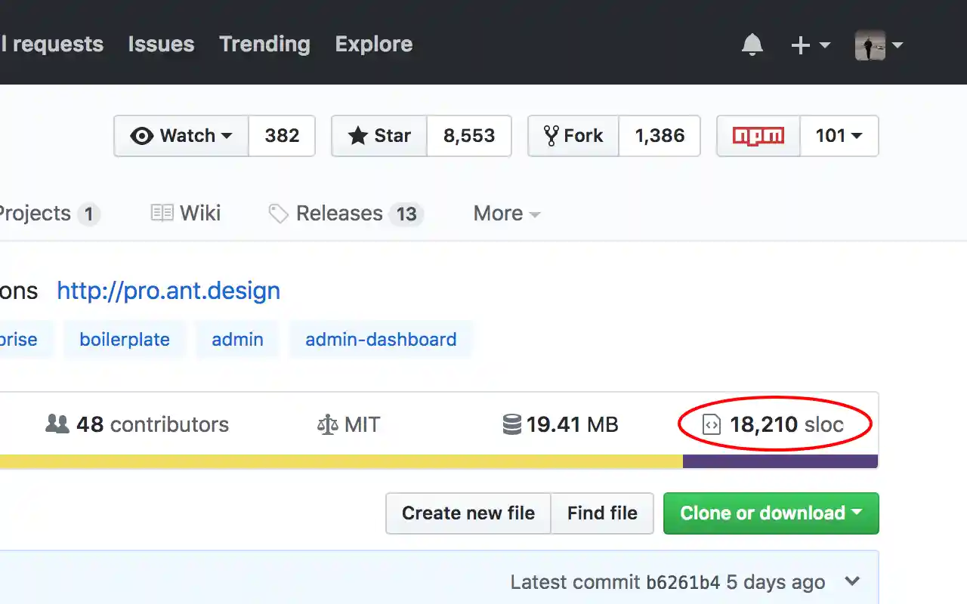The image size is (967, 604).
Task: Click the 18,210 sloc code icon
Action: point(712,425)
